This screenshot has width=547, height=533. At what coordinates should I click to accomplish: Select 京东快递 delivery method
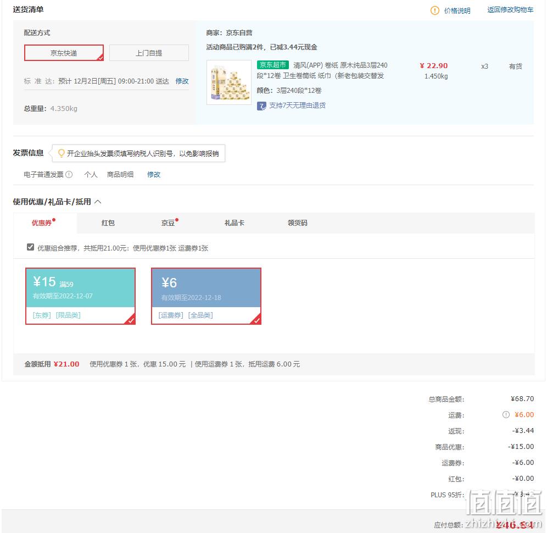point(64,53)
